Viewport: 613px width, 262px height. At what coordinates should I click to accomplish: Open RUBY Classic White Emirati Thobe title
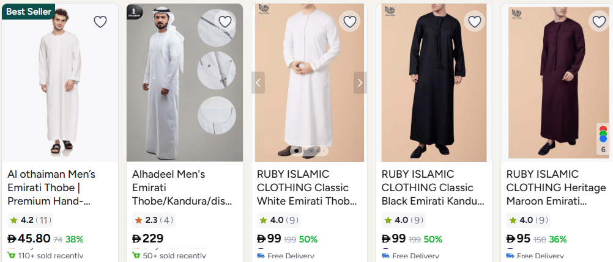point(306,187)
